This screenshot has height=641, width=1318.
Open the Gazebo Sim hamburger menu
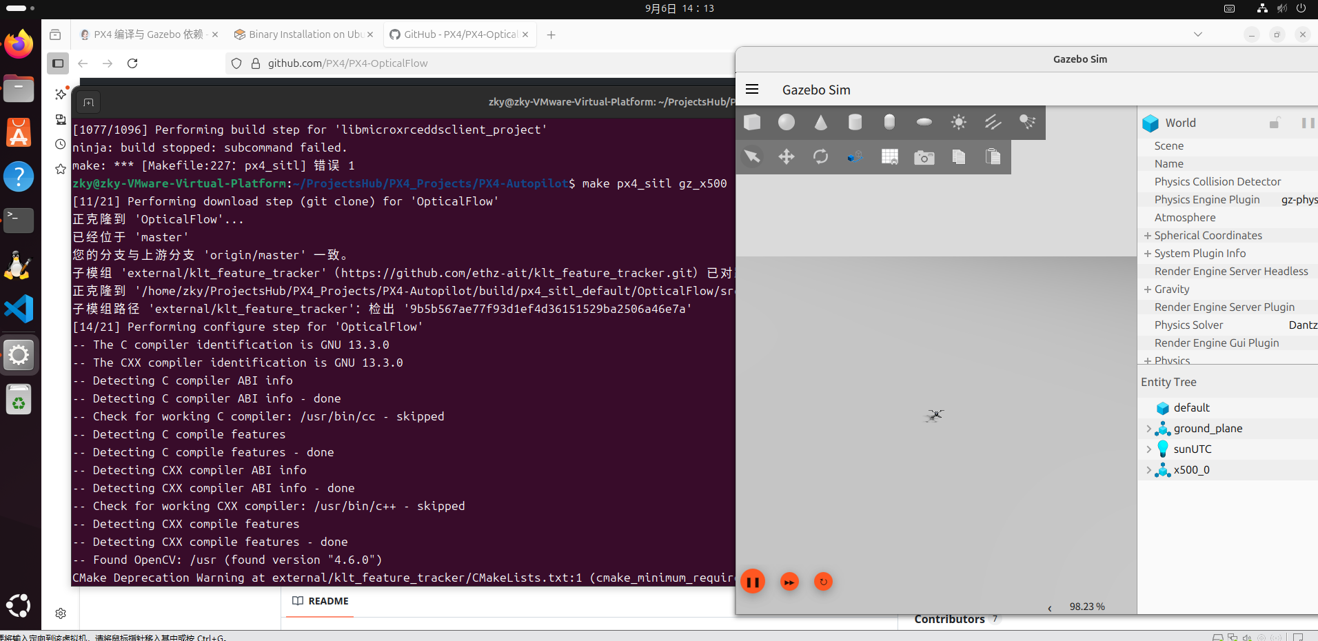click(752, 90)
